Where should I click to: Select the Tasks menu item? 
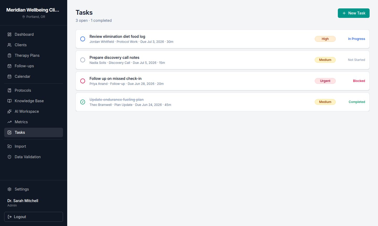point(34,132)
